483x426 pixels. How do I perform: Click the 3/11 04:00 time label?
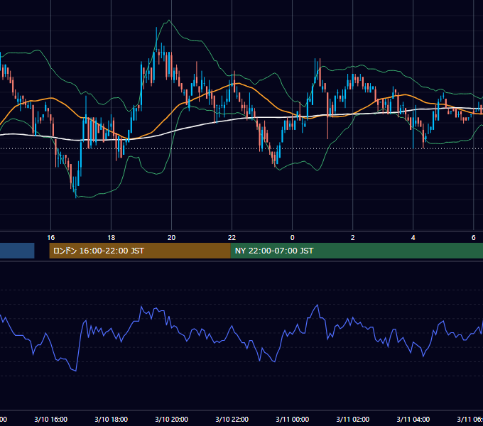point(413,419)
